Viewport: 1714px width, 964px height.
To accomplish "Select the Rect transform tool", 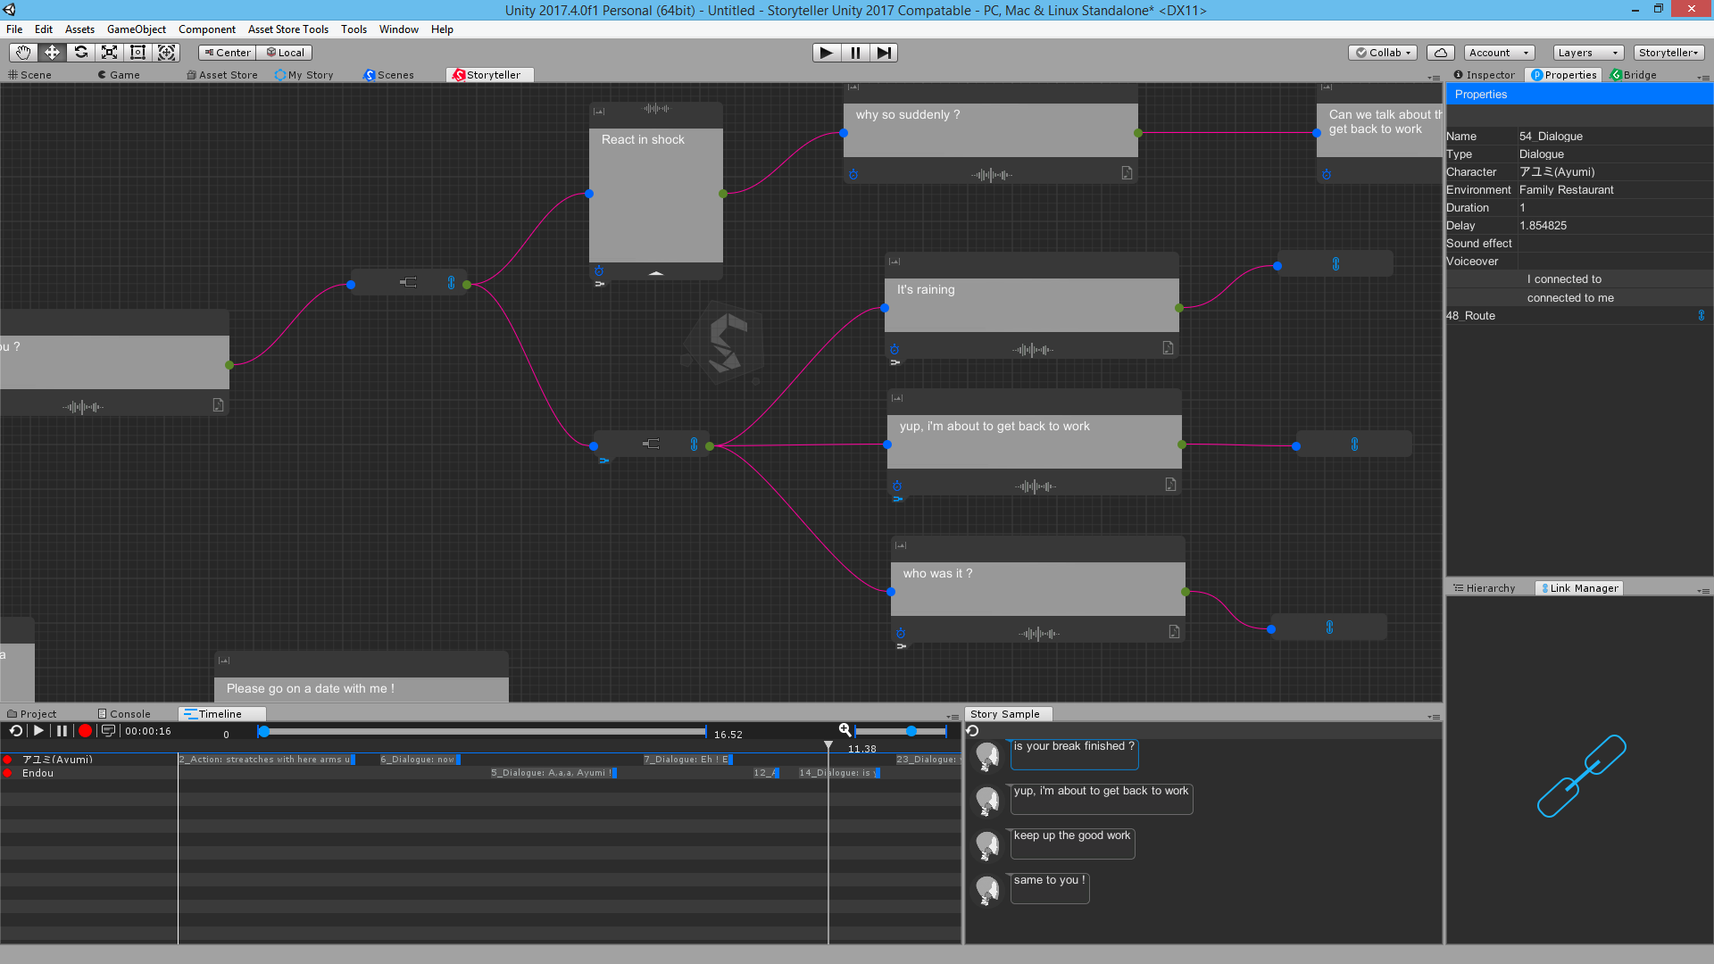I will click(x=137, y=53).
